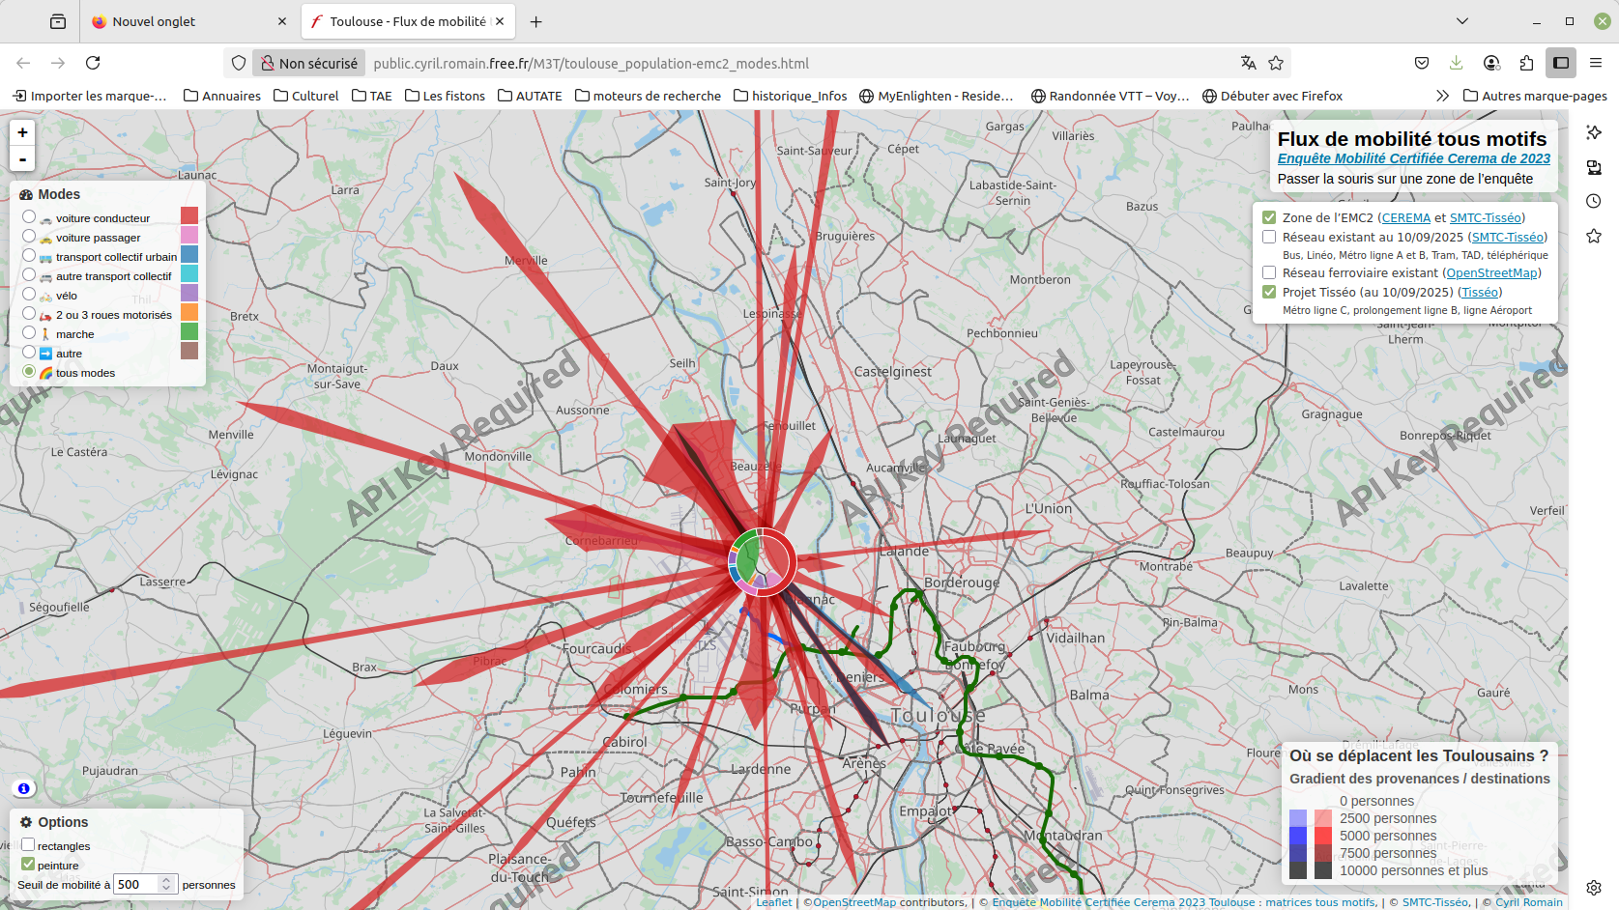Screen dimensions: 1619x910
Task: Open the Firefox extensions icon
Action: click(x=1526, y=63)
